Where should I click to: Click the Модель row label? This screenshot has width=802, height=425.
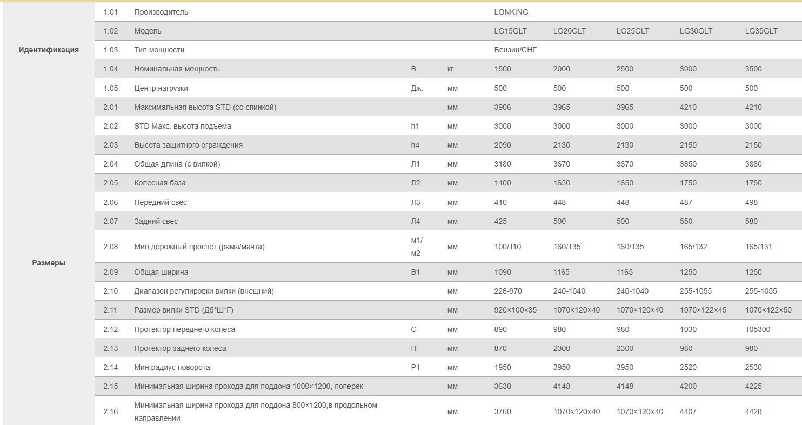(148, 31)
